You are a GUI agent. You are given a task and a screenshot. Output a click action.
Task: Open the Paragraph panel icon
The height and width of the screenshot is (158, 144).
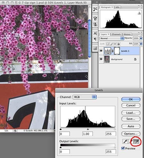(x=95, y=39)
